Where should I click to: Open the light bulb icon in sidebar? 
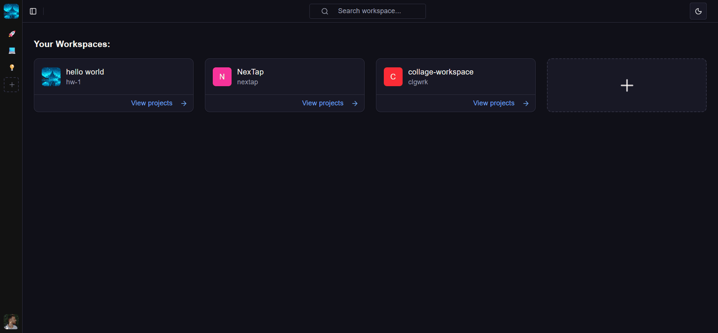point(12,67)
